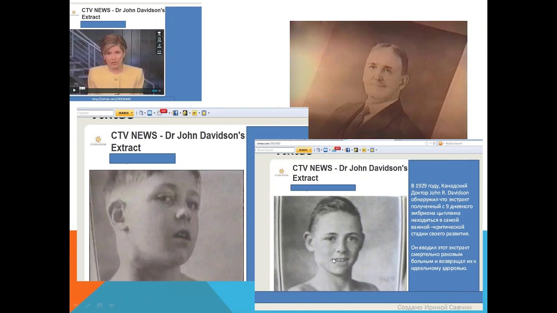Click the CTV NEWS title above the newscaster video

coord(123,13)
